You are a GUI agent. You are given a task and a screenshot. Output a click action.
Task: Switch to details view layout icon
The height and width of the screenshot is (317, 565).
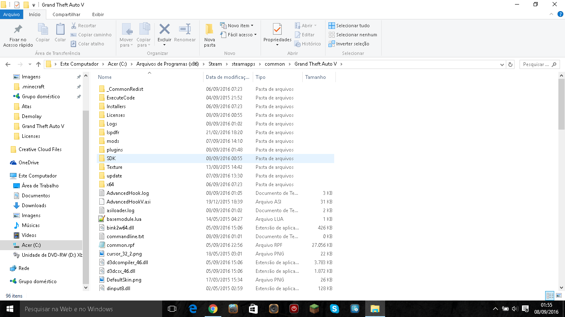click(550, 296)
